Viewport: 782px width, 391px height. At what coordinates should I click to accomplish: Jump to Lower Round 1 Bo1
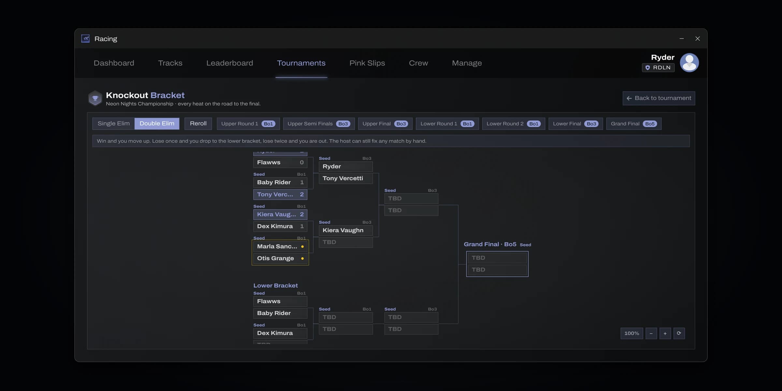[447, 124]
